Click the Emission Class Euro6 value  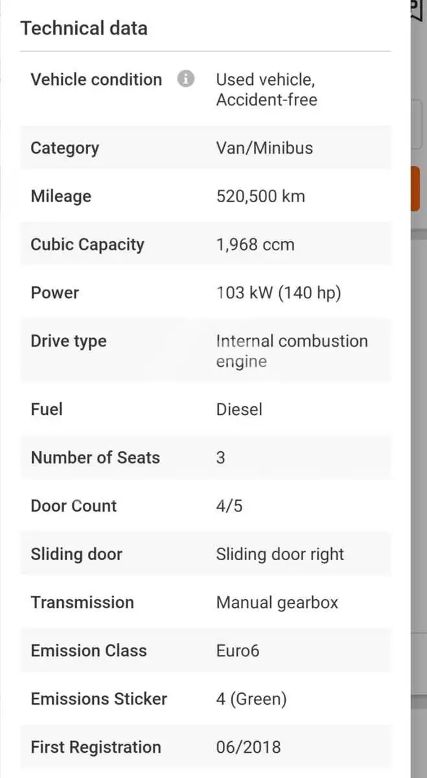[238, 651]
